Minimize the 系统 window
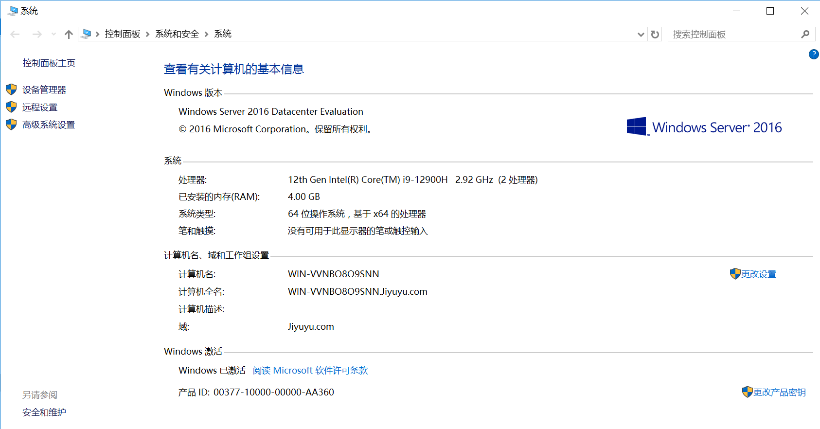820x429 pixels. [x=737, y=11]
